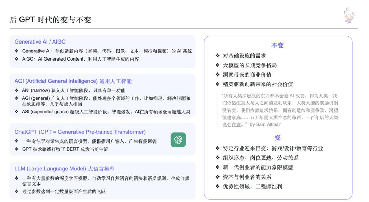Screen dimensions: 369x202
Task: Click the bullet 资本与创业者的关系
Action: (247, 177)
